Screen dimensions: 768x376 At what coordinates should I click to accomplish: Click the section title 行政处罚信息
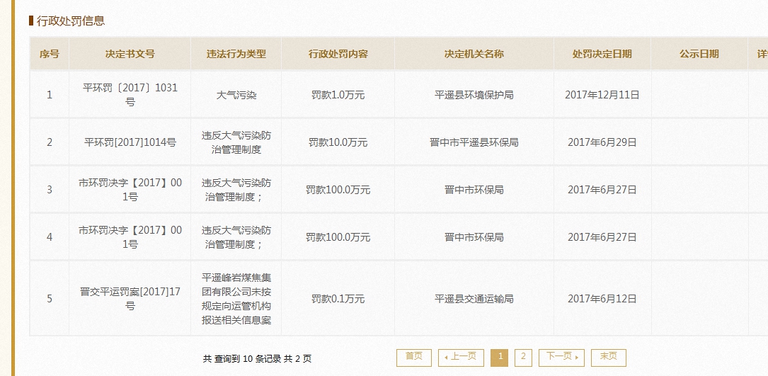pyautogui.click(x=71, y=21)
